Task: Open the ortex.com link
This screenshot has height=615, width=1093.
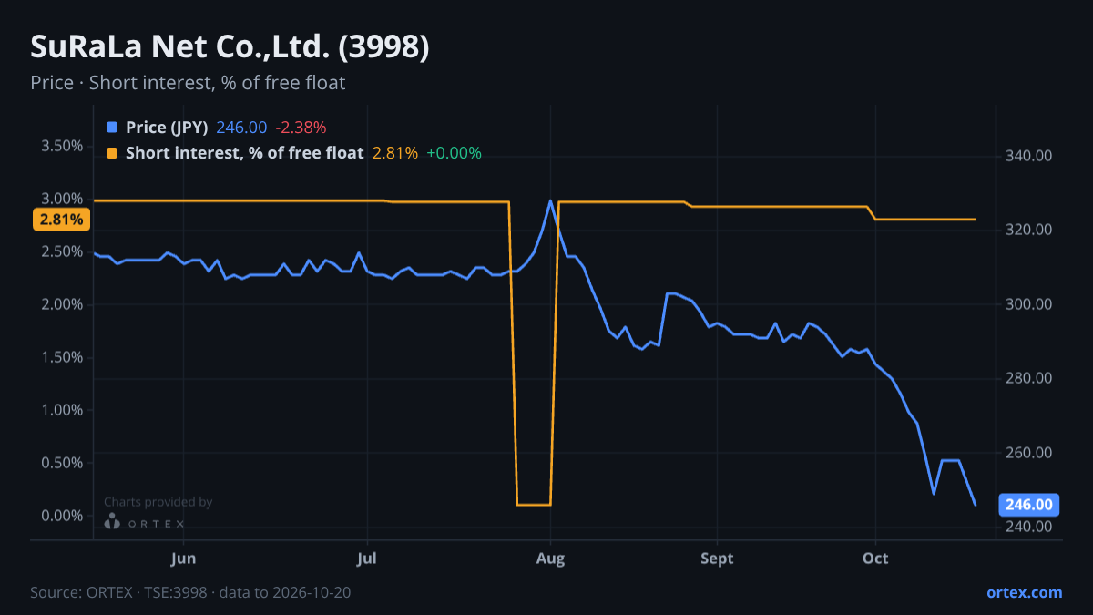Action: tap(1024, 592)
